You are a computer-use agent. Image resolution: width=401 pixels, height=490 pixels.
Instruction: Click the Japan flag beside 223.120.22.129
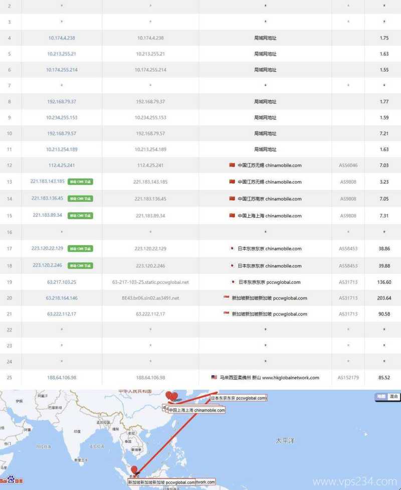pos(231,248)
